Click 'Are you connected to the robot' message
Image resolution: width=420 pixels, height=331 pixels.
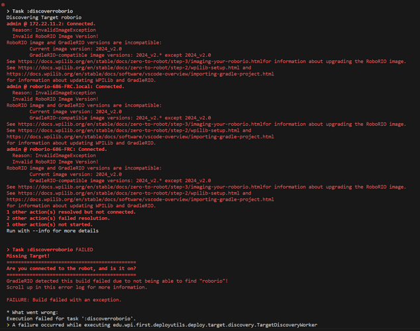click(x=72, y=268)
